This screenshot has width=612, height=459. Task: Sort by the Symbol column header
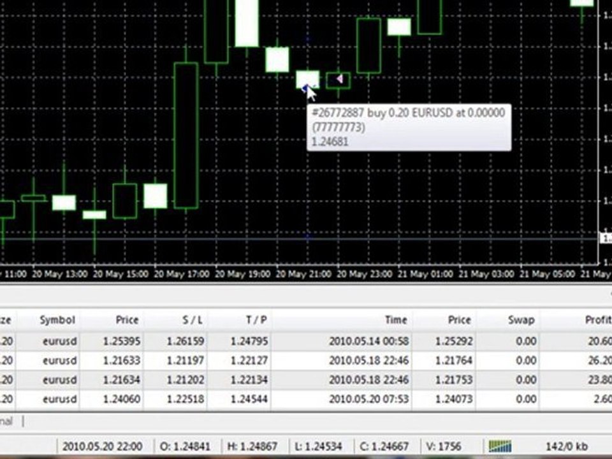(x=57, y=320)
